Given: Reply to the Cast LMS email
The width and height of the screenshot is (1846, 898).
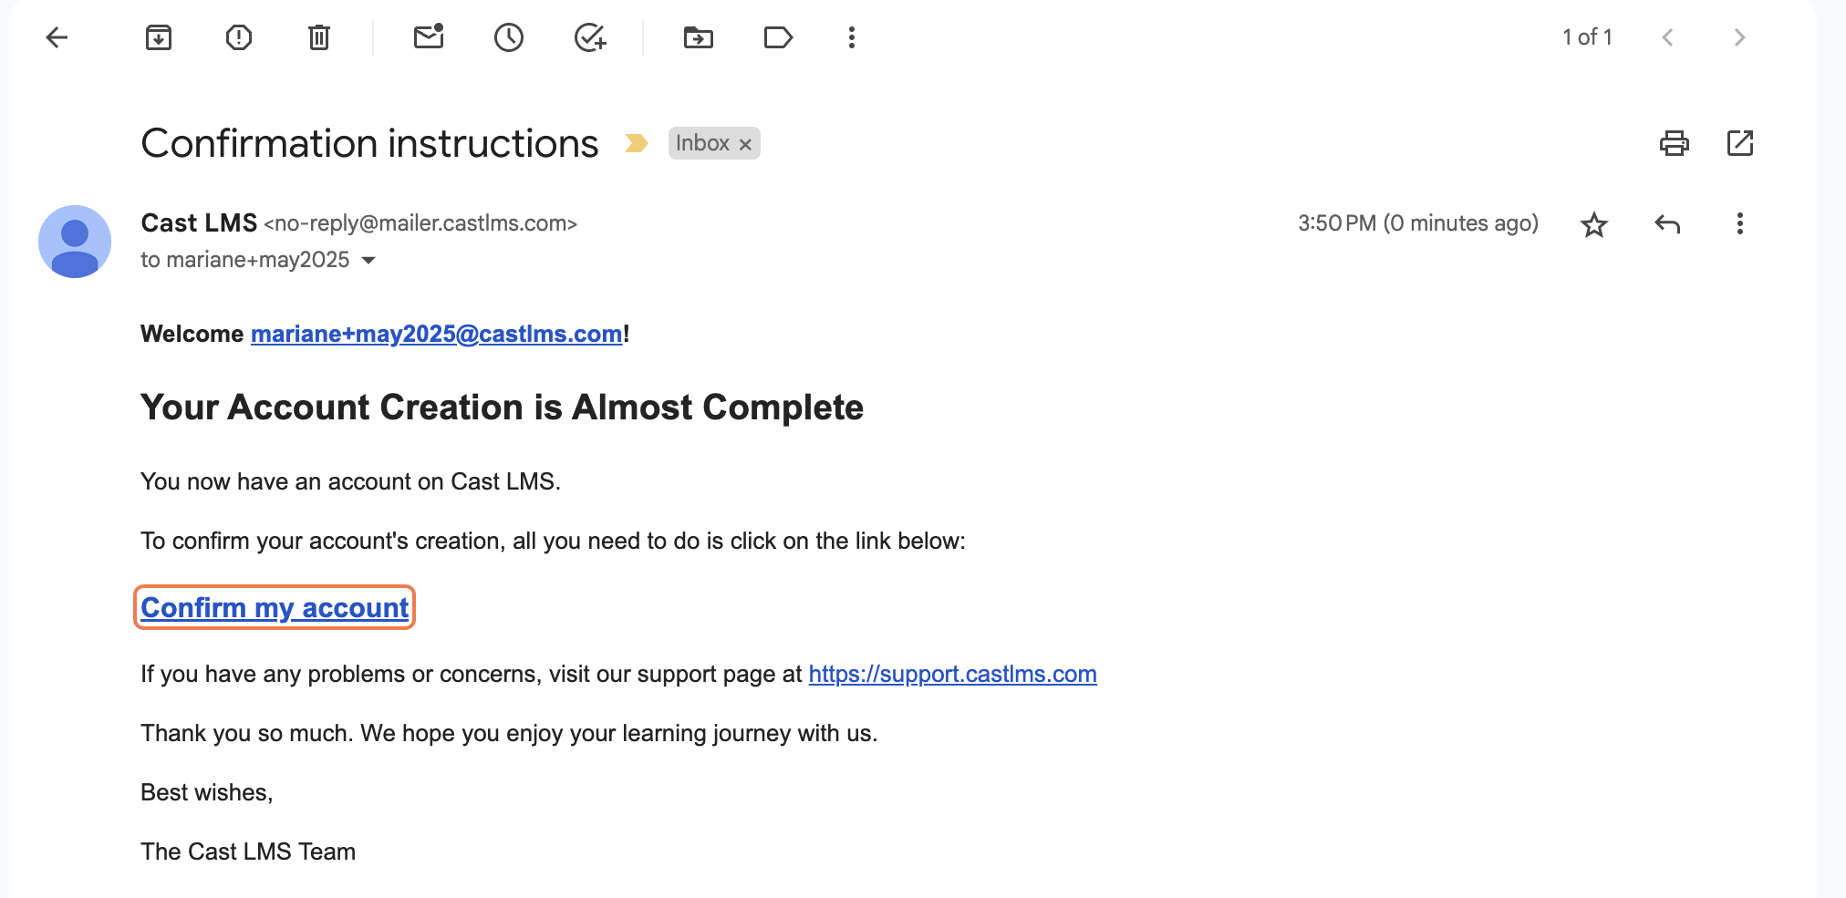Looking at the screenshot, I should pos(1667,224).
